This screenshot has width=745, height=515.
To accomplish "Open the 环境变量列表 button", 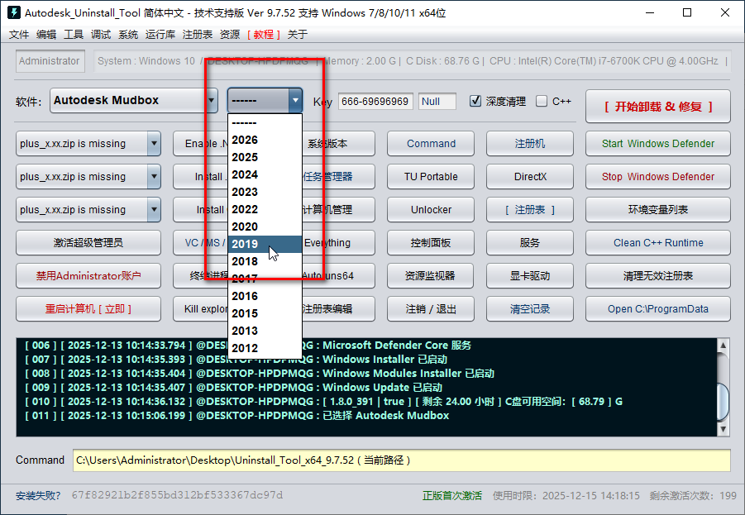I will (658, 209).
